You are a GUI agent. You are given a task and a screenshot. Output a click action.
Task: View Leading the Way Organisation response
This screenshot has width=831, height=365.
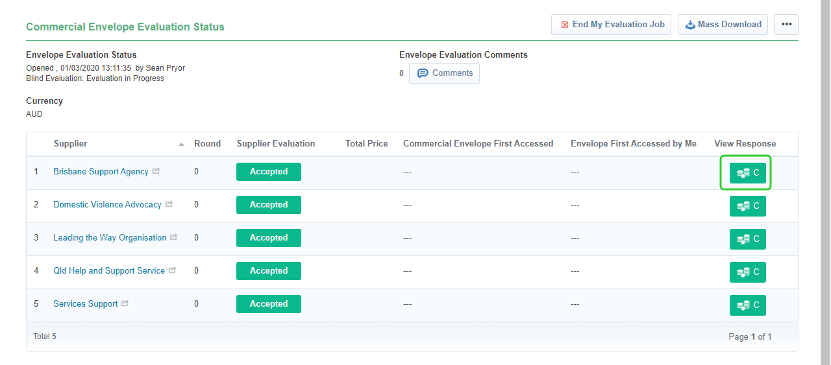click(747, 239)
